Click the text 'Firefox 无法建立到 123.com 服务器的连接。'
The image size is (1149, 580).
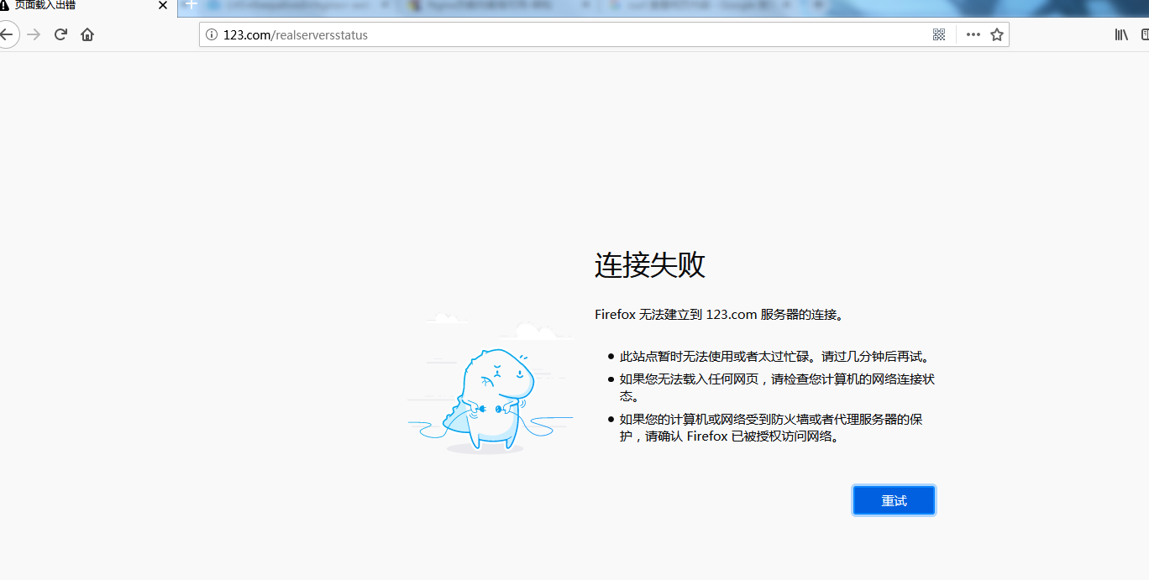click(x=719, y=315)
